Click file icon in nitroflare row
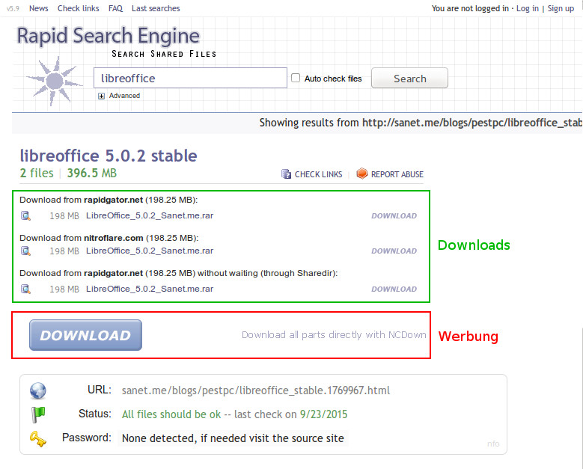 (25, 251)
